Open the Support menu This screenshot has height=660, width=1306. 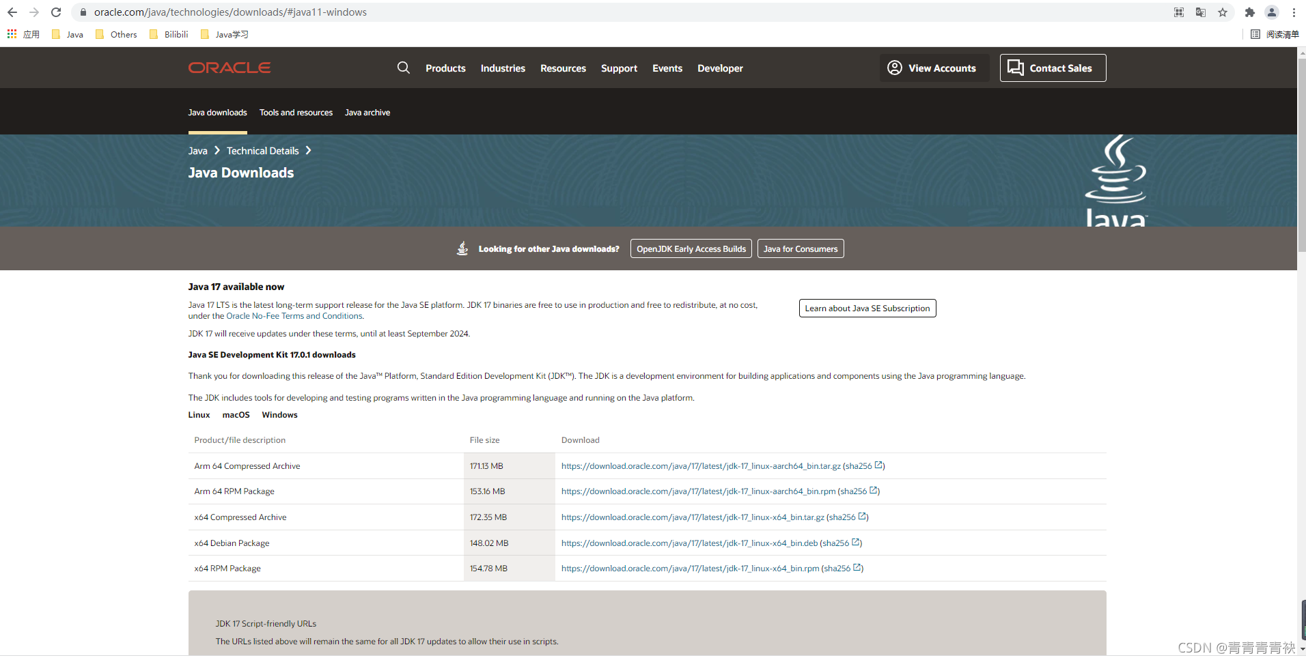click(619, 68)
